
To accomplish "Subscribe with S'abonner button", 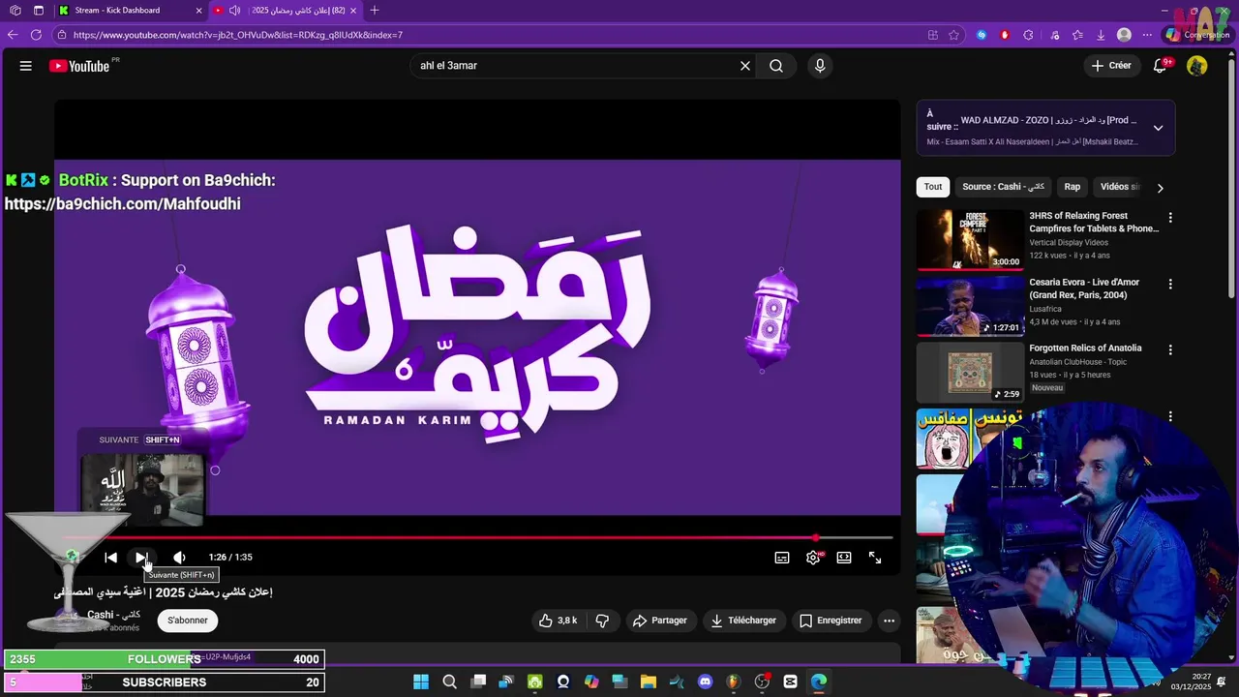I will pos(188,621).
